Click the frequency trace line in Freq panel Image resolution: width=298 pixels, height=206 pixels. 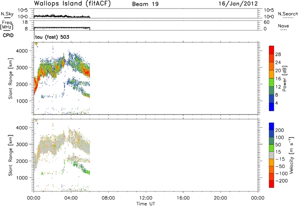pyautogui.click(x=62, y=28)
